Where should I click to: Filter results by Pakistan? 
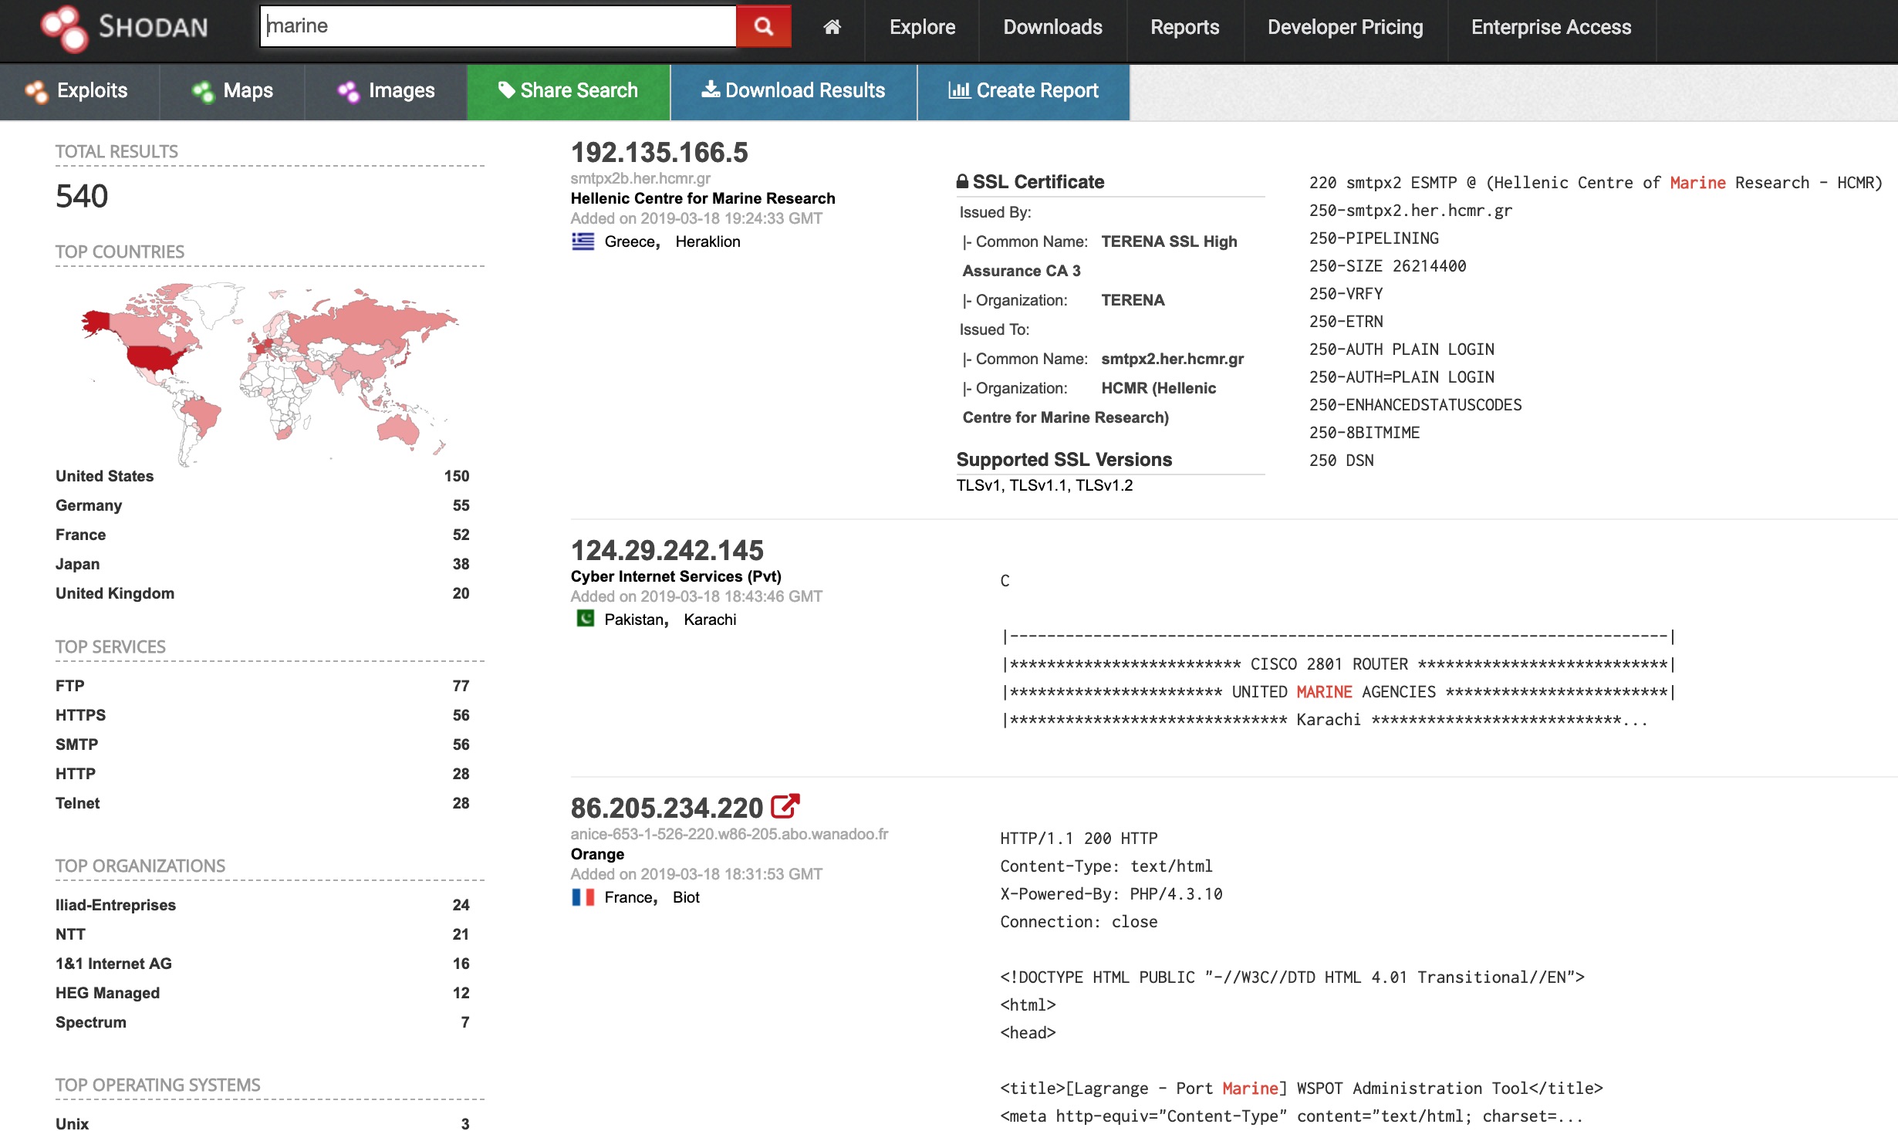pos(633,620)
